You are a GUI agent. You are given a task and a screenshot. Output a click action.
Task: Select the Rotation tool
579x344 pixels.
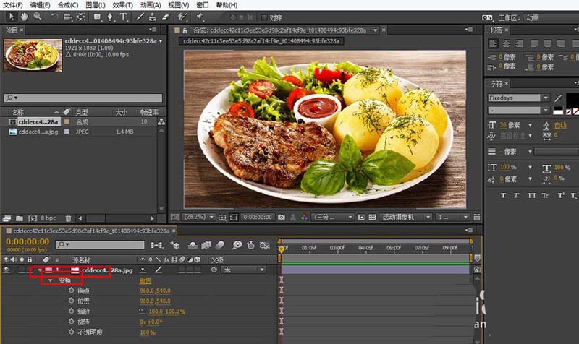[x=54, y=17]
